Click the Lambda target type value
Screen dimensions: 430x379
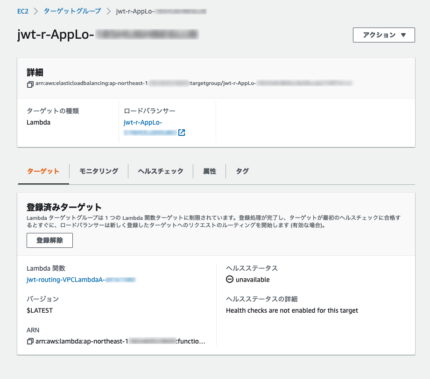(38, 122)
